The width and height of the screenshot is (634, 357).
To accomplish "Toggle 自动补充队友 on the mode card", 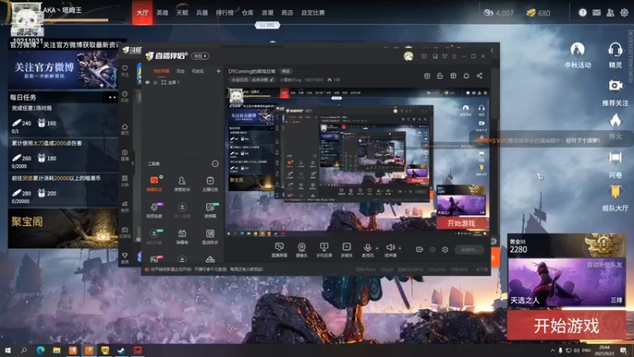I will (x=605, y=264).
